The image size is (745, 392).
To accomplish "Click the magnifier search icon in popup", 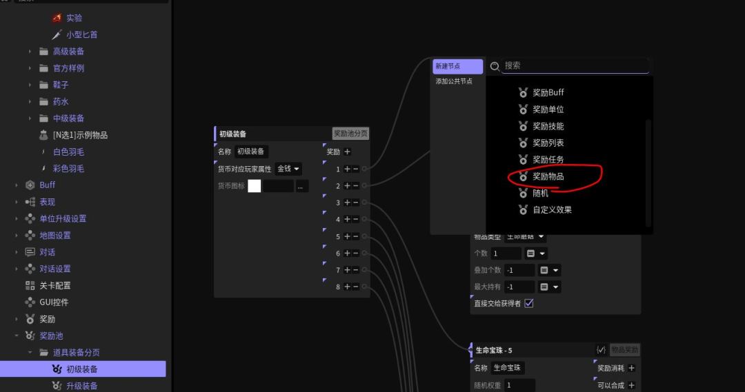I will [495, 66].
